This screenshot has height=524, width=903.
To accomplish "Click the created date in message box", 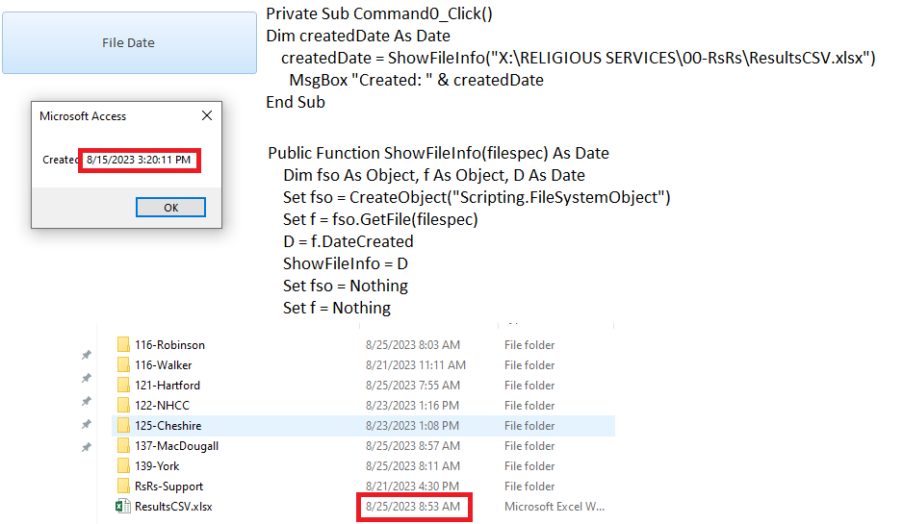I will point(139,160).
